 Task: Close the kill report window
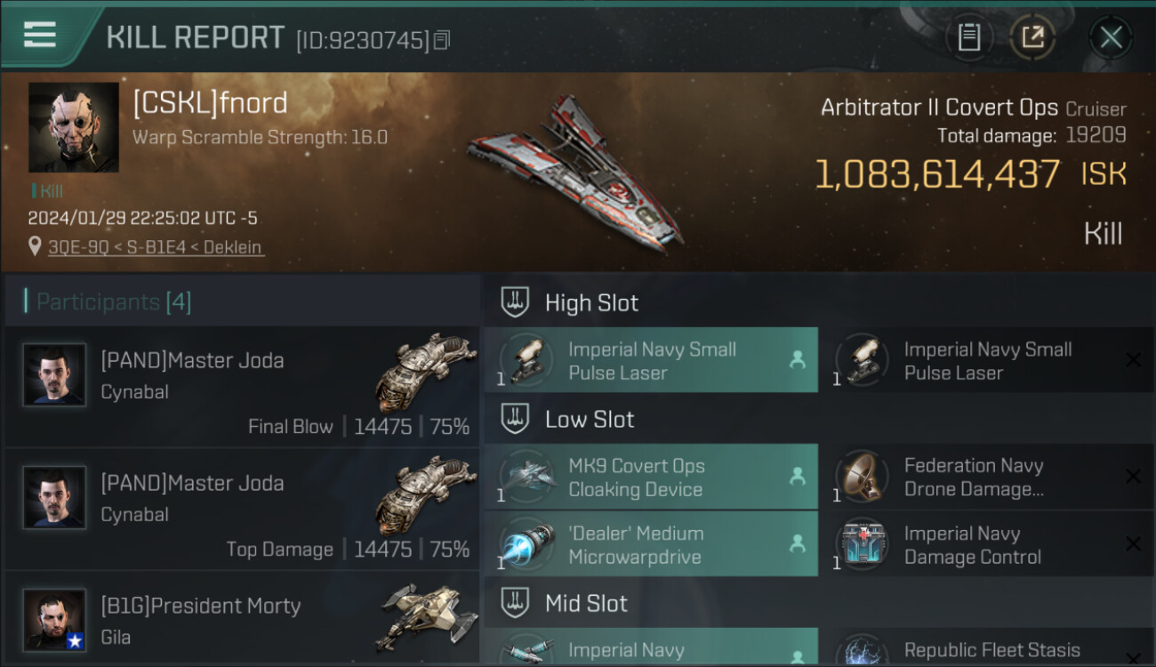[x=1111, y=37]
